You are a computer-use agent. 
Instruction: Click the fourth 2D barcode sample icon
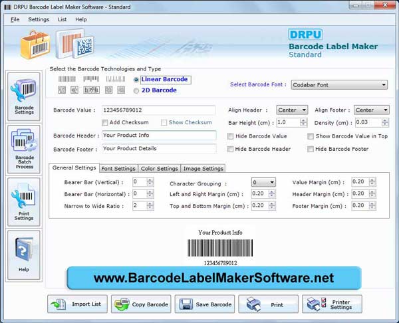point(108,90)
